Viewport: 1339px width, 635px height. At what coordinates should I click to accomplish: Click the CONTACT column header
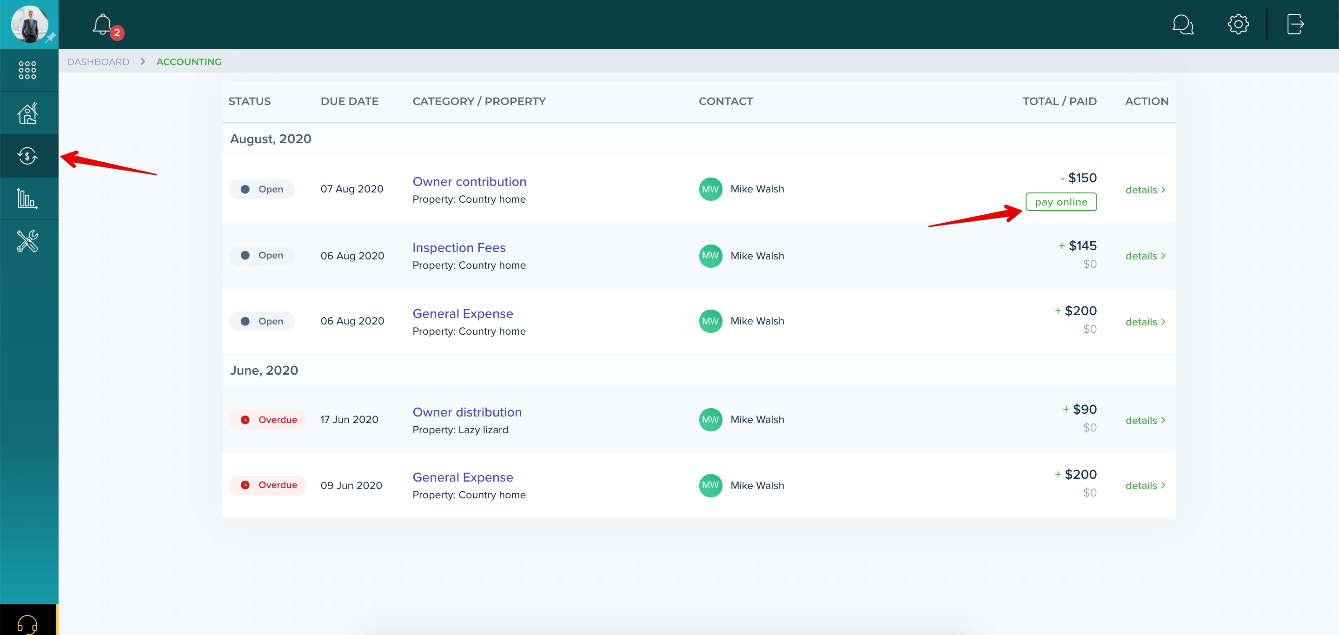click(726, 101)
